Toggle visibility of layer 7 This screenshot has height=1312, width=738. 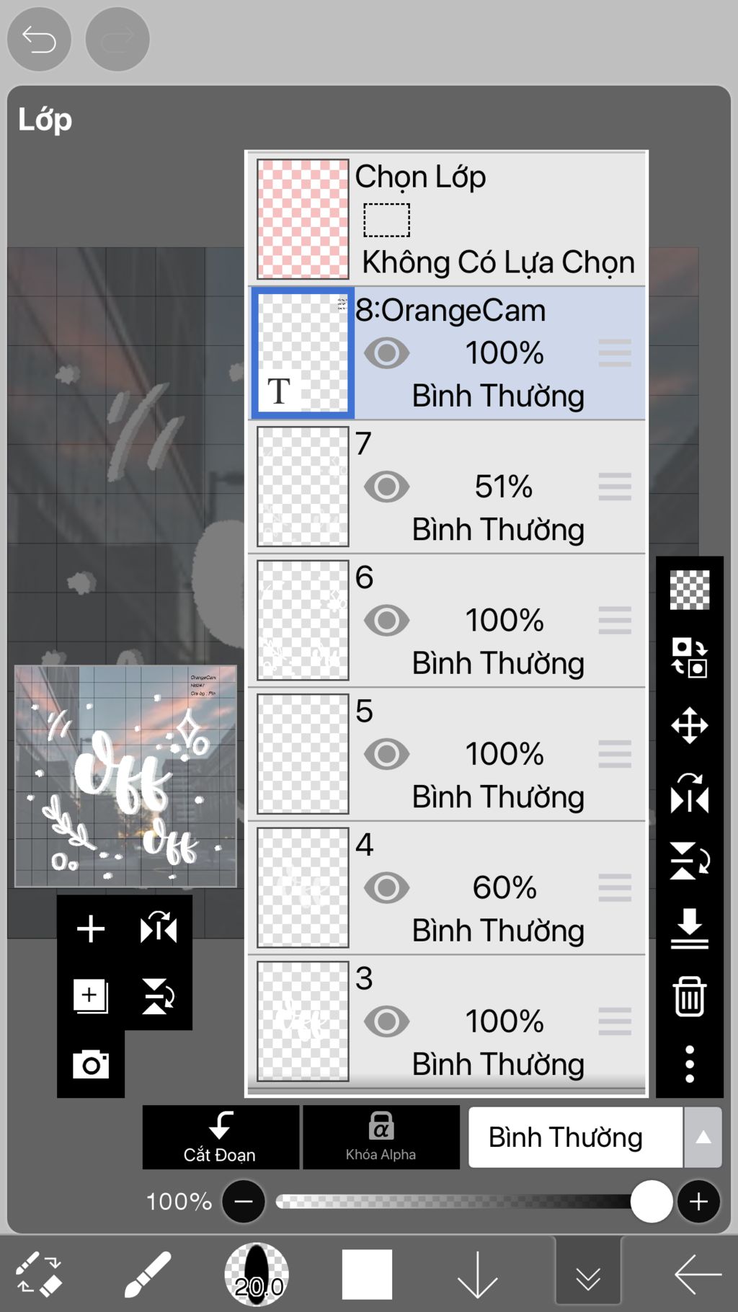387,487
